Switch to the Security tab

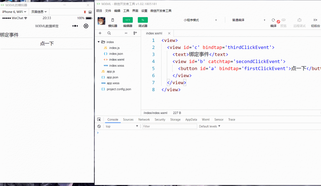pos(160,120)
